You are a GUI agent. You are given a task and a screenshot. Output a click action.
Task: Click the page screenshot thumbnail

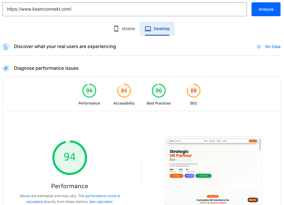pyautogui.click(x=213, y=171)
